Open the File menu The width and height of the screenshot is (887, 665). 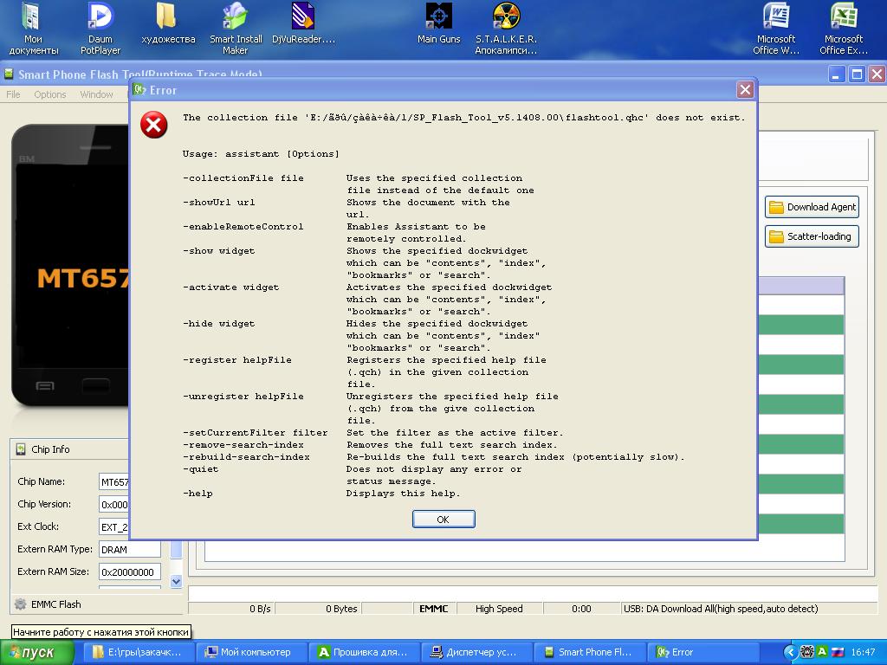(14, 94)
